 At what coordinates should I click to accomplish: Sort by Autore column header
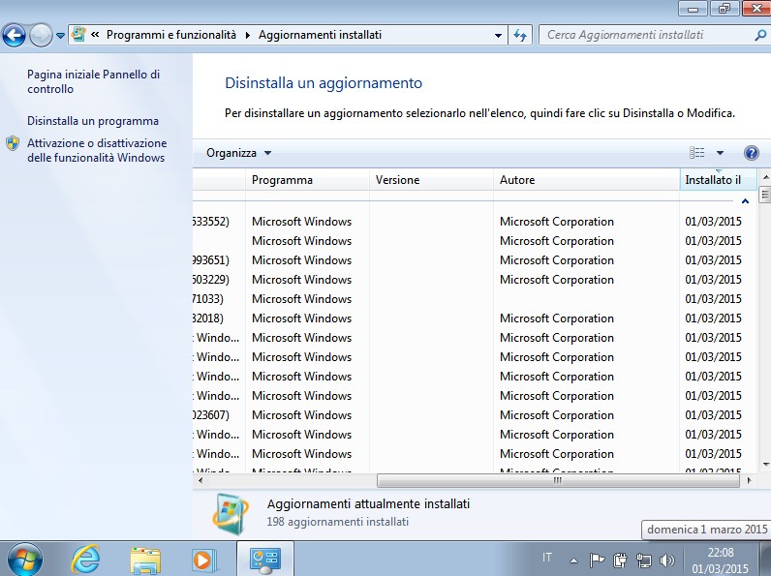[587, 180]
